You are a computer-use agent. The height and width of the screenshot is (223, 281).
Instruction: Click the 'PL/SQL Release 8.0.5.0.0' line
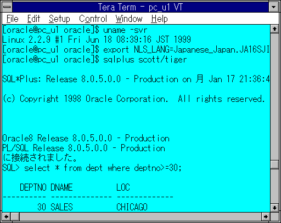click(x=83, y=148)
